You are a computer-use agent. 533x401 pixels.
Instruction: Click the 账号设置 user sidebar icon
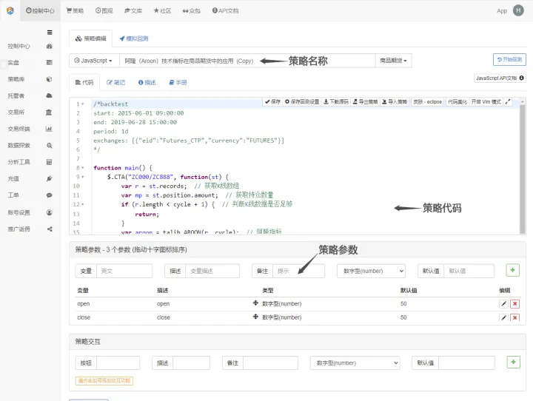click(x=50, y=212)
